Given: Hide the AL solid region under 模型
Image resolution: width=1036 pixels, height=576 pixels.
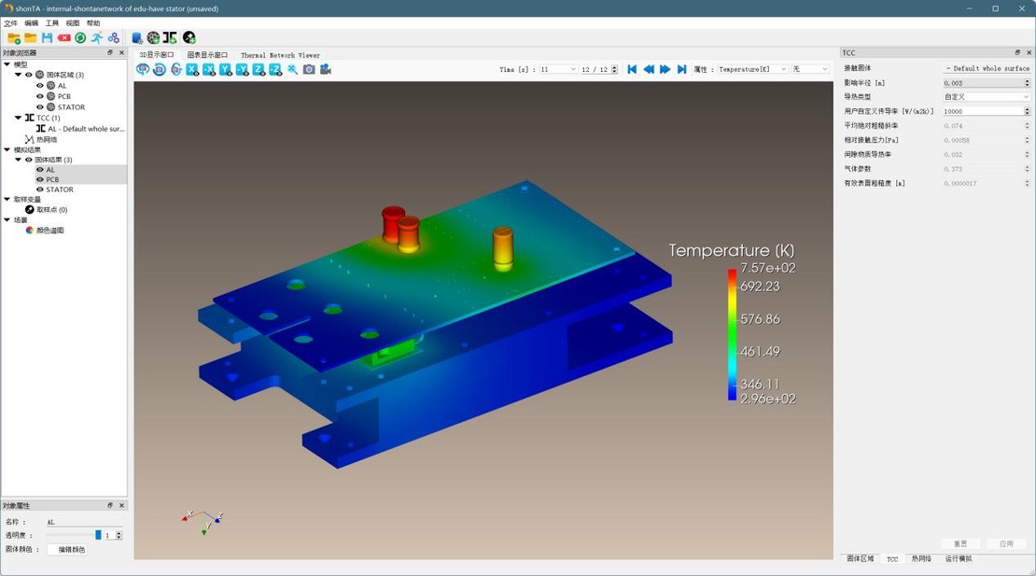Looking at the screenshot, I should [x=40, y=86].
